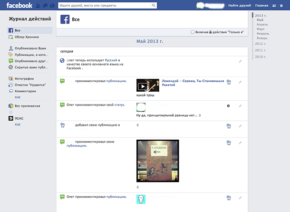Edit the status comment entry pencil
This screenshot has height=212, width=290.
point(240,106)
